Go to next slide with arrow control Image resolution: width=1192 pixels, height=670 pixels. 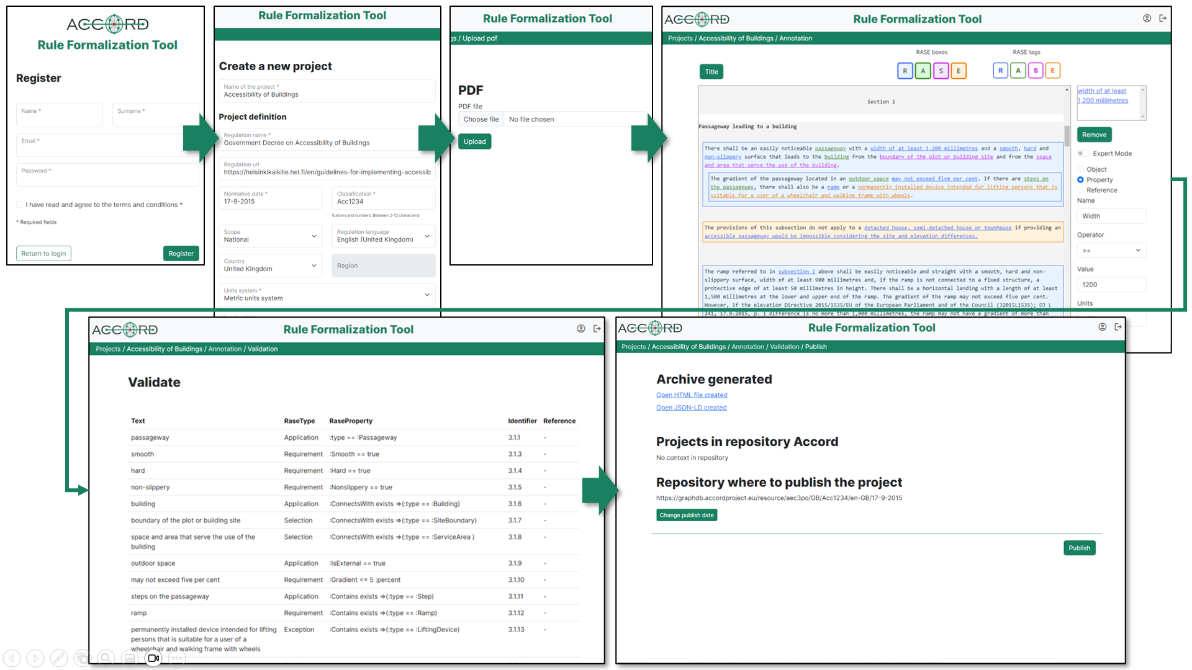[35, 658]
